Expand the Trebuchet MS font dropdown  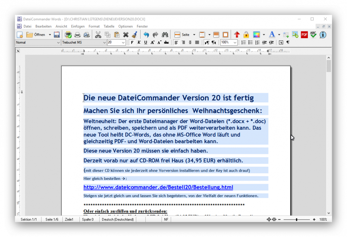coord(104,43)
